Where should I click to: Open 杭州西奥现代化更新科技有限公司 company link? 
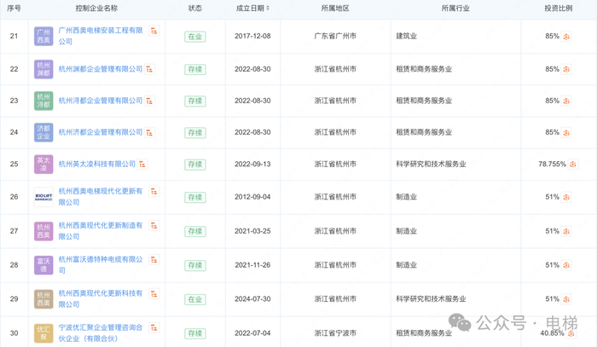coord(101,299)
